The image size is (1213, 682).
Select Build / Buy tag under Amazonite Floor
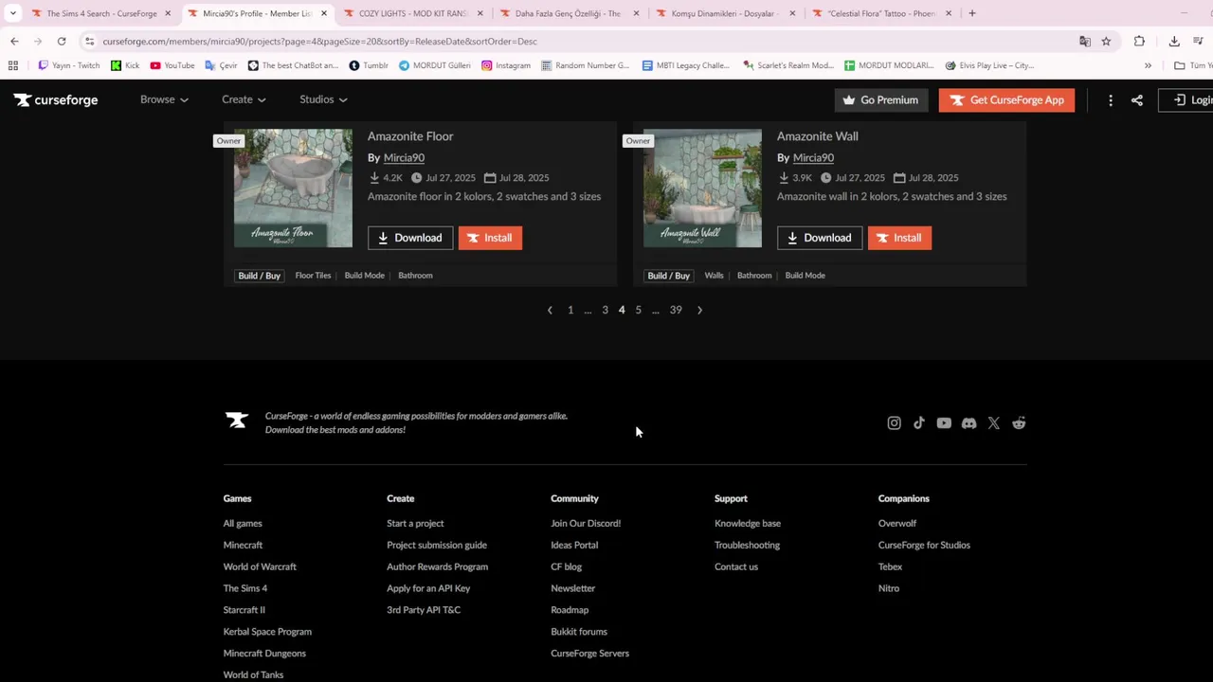click(259, 276)
